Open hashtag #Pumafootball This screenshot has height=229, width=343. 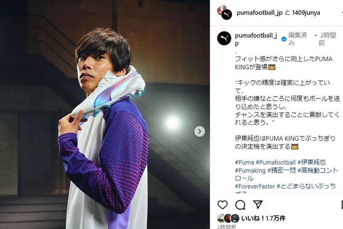[x=276, y=162]
